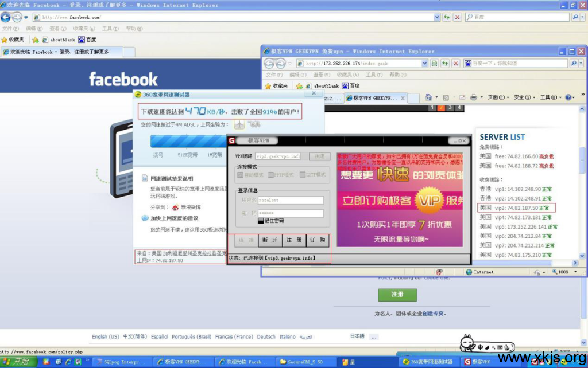Click 订购 button in VPN client

coord(318,240)
